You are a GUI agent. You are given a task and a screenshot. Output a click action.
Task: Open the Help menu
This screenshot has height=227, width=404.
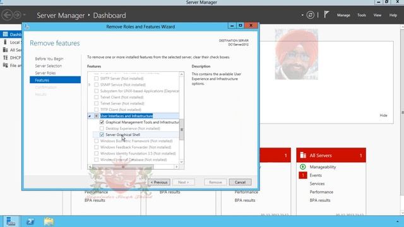[x=393, y=15]
